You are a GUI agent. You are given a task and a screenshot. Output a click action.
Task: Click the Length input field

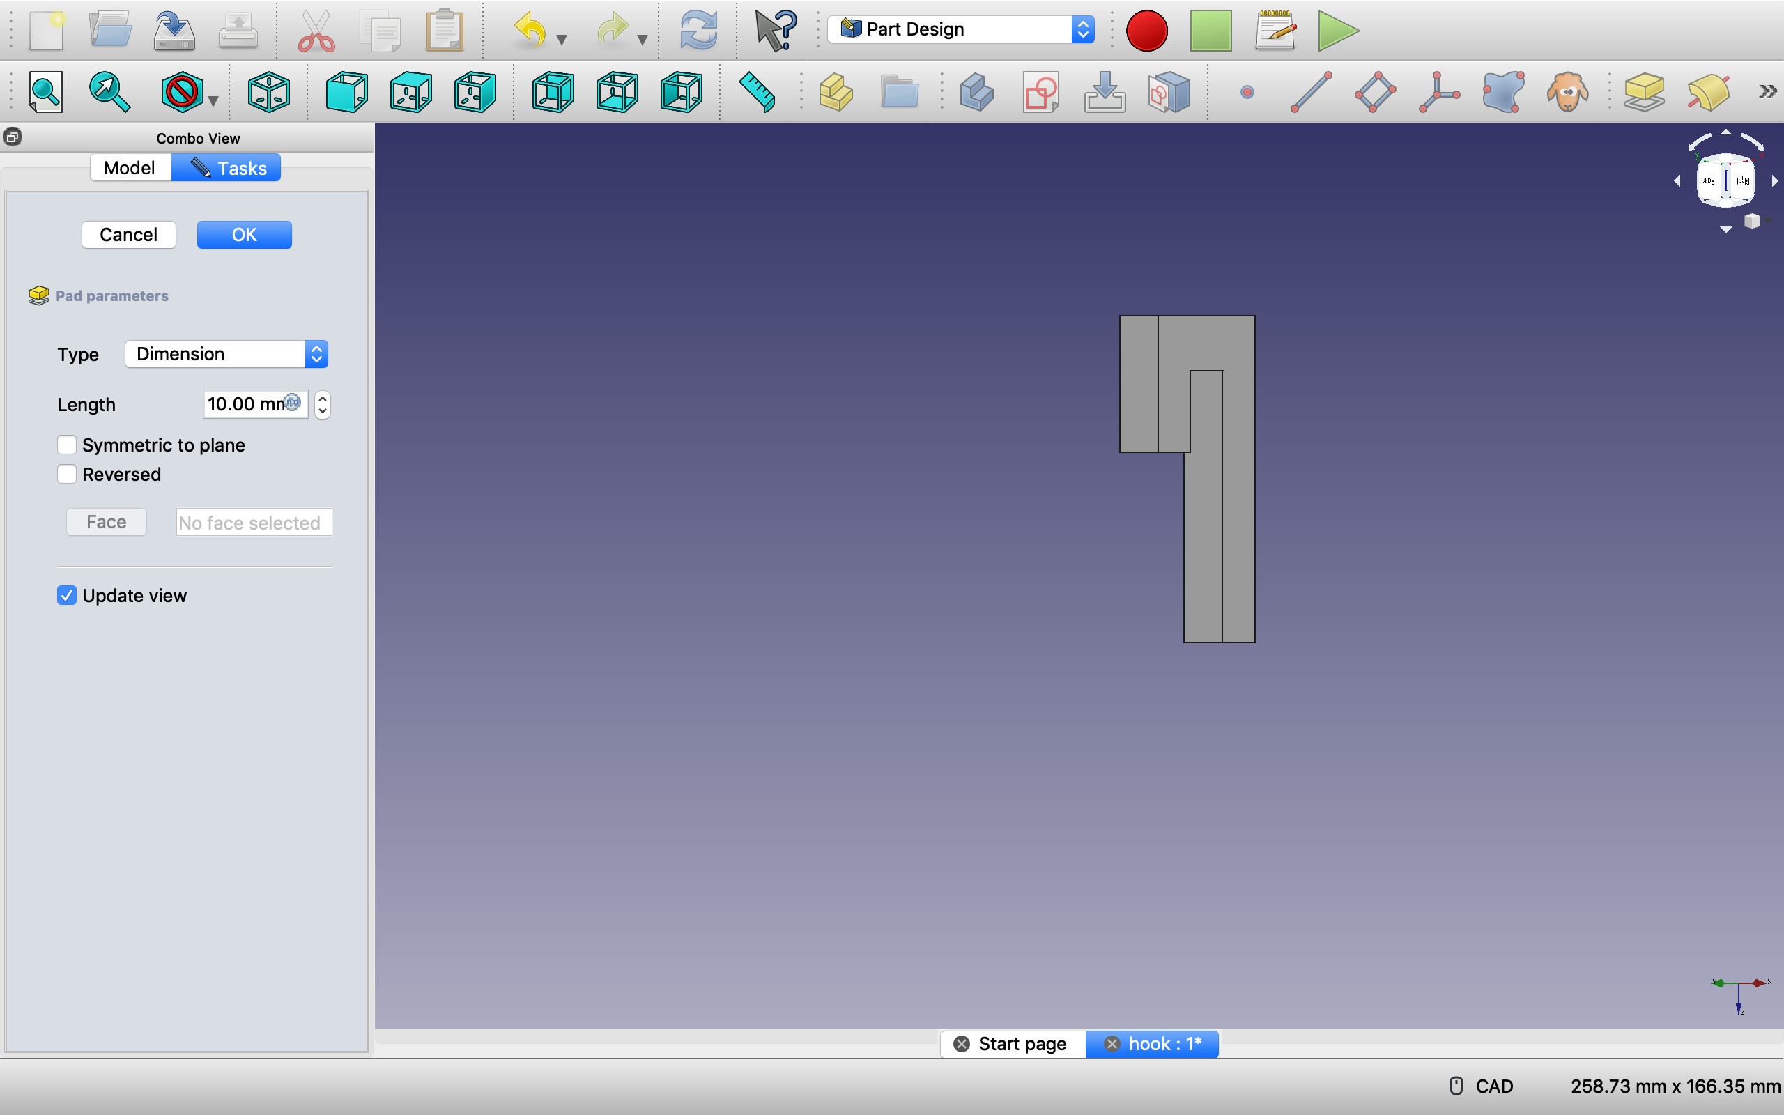[x=247, y=404]
